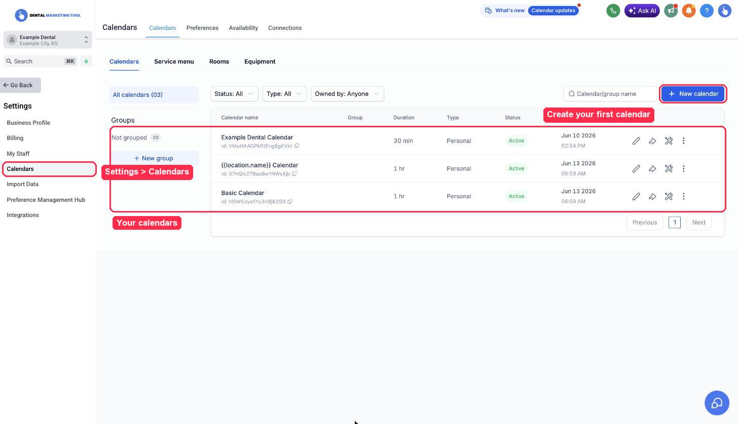Viewport: 738px width, 424px height.
Task: Share the Basic Calendar via arrow icon
Action: (x=652, y=196)
